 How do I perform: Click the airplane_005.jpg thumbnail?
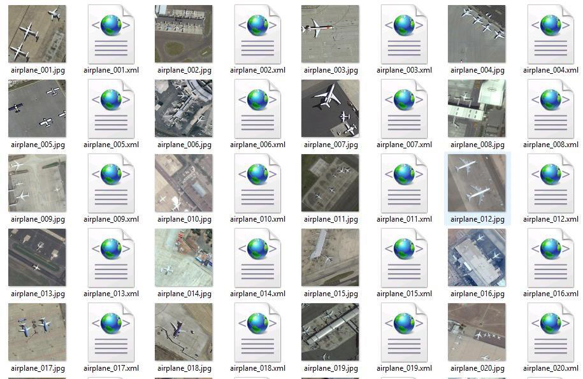(x=37, y=108)
